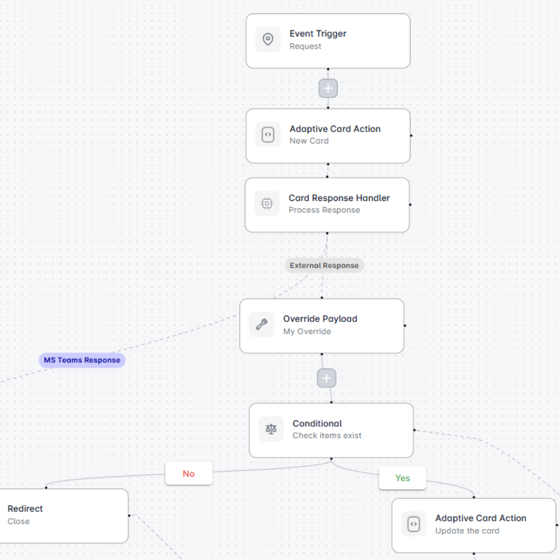Click the Override Payload wrench icon
Screen dimensions: 560x560
click(262, 324)
